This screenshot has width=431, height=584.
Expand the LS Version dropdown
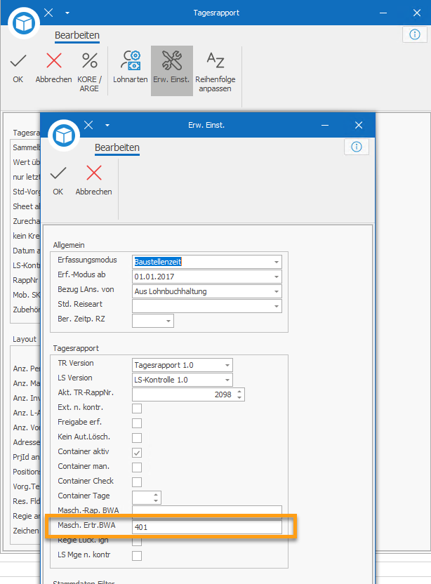(x=227, y=380)
